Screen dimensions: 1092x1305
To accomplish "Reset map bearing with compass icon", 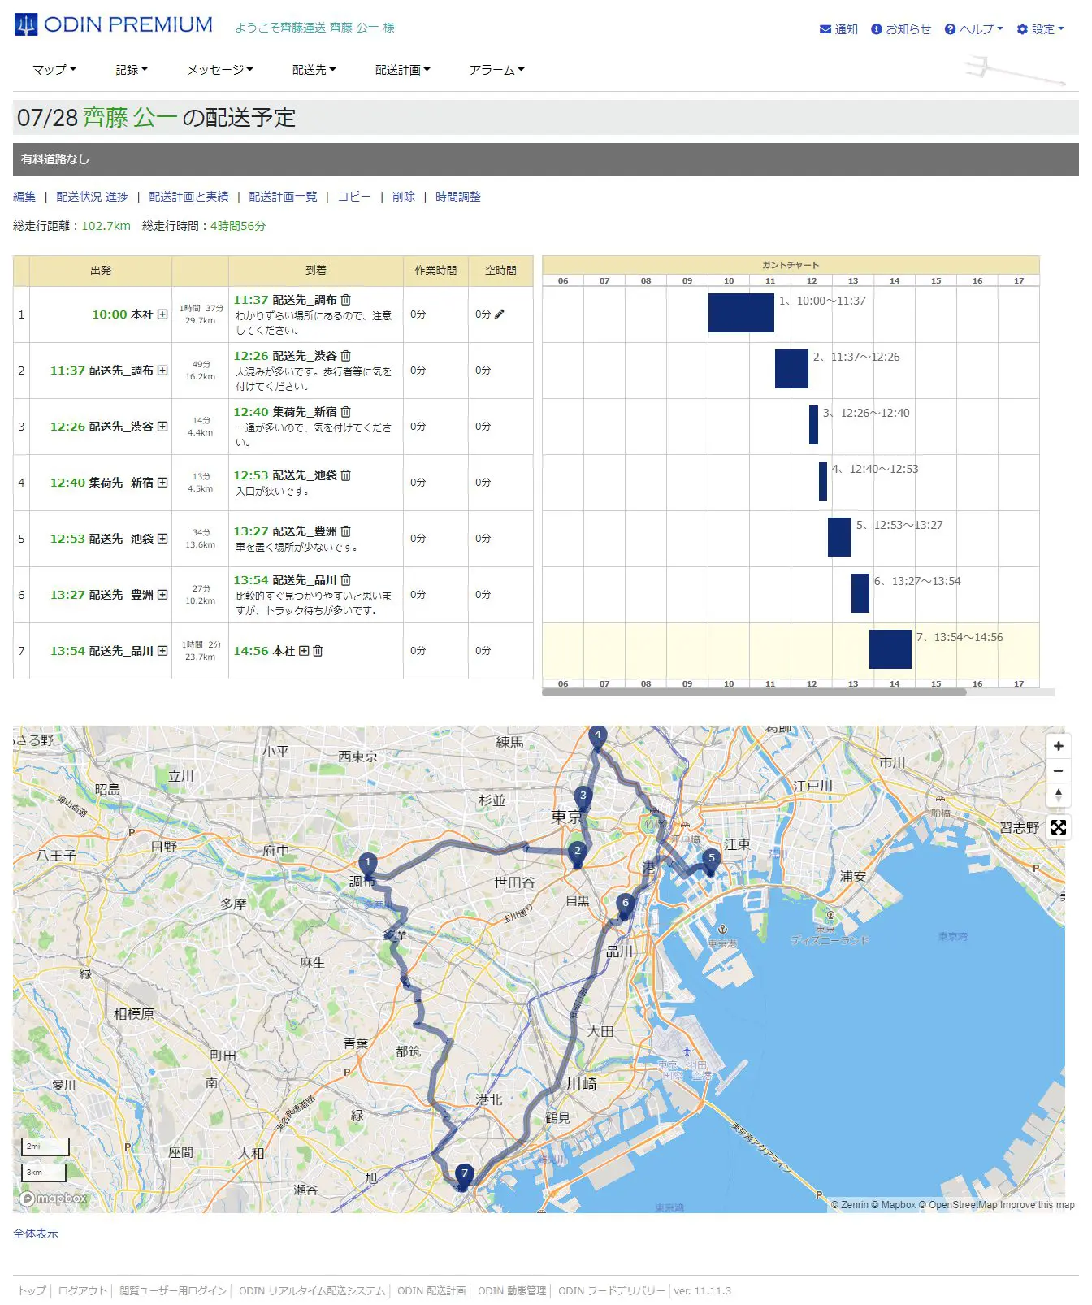I will [1058, 795].
